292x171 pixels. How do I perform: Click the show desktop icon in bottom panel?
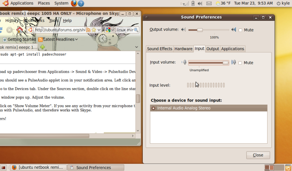click(4, 167)
